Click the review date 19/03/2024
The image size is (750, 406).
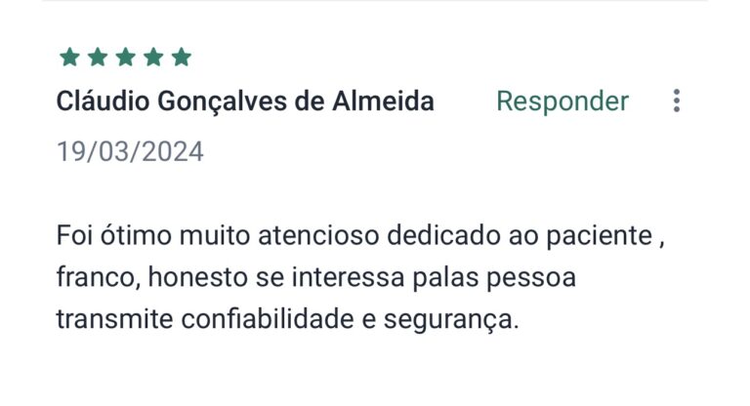(x=130, y=151)
